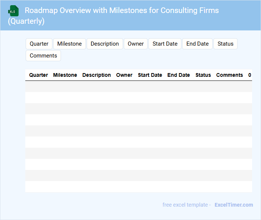Screen dimensions: 261x220
Task: Select the Status tag button
Action: pos(225,44)
